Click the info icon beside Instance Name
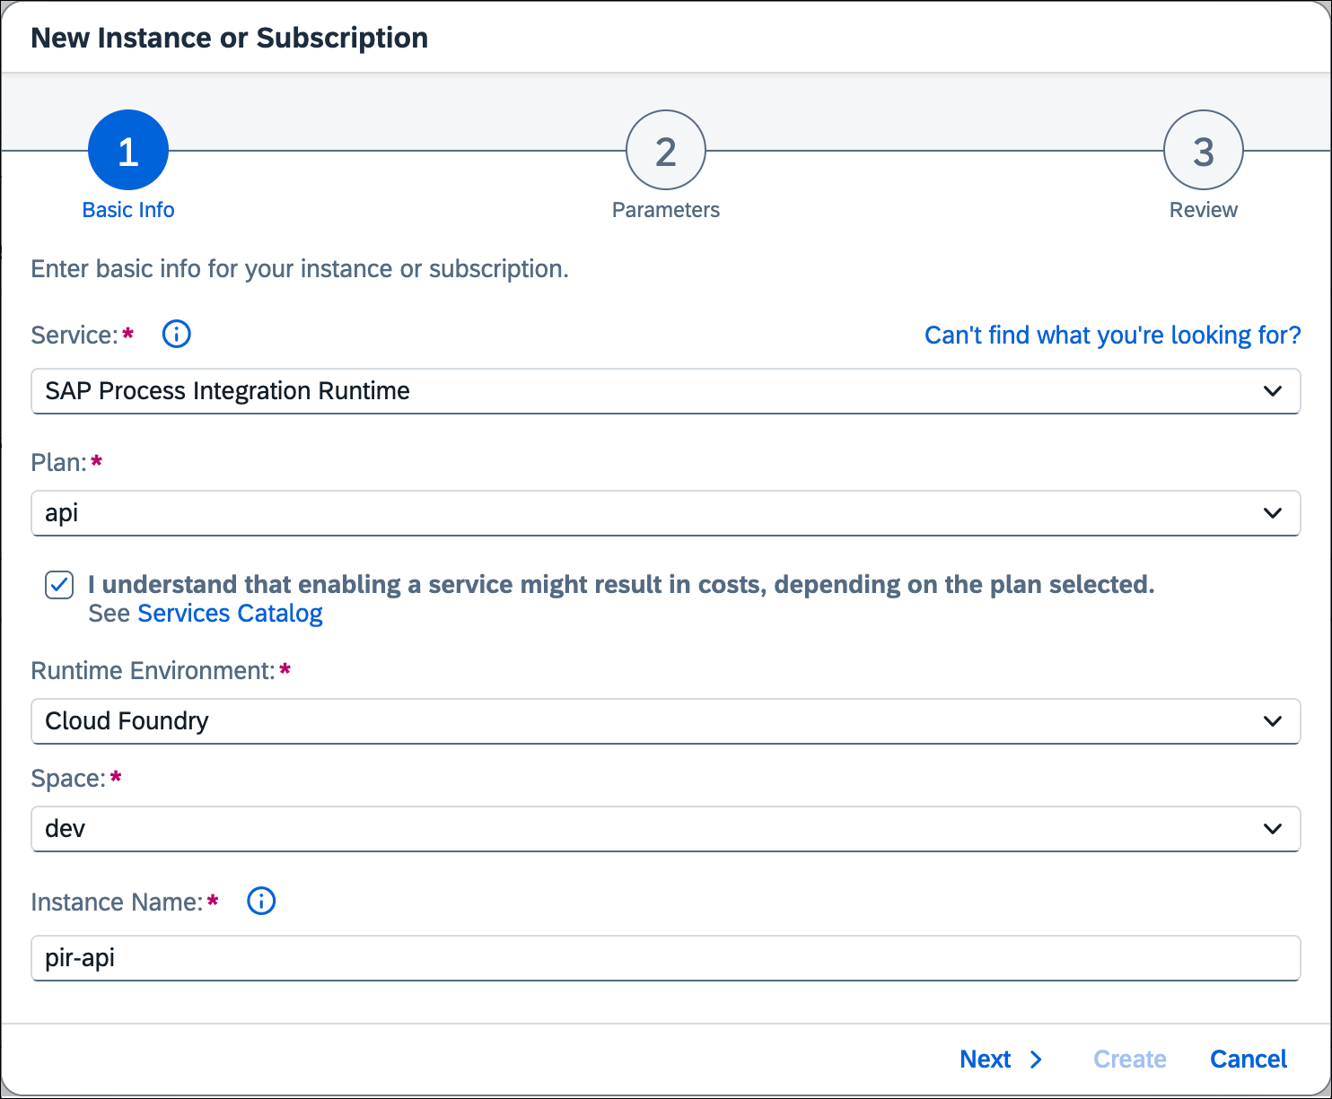Viewport: 1332px width, 1099px height. coord(261,901)
